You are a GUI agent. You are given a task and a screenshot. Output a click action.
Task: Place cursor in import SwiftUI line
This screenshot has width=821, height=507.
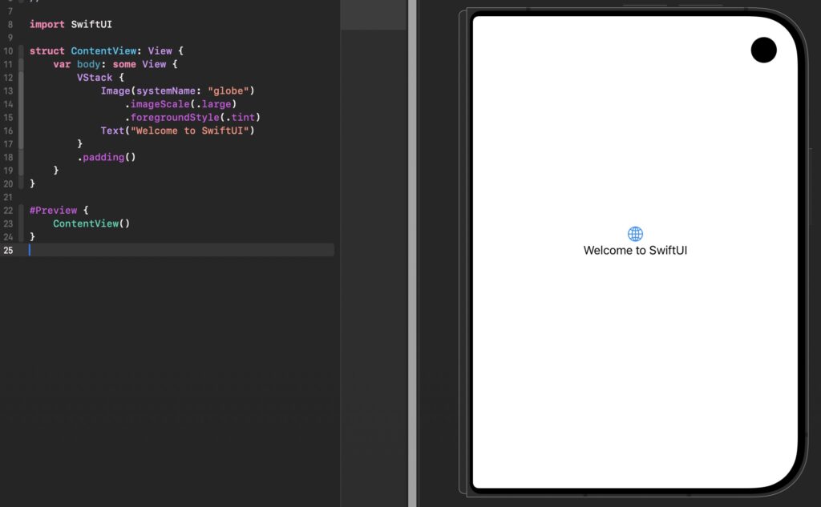click(x=71, y=25)
